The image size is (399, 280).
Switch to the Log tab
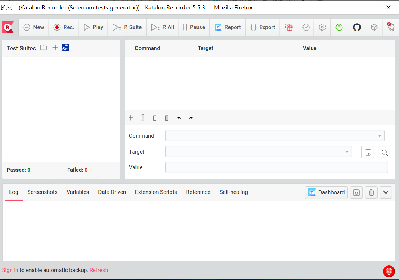click(14, 192)
